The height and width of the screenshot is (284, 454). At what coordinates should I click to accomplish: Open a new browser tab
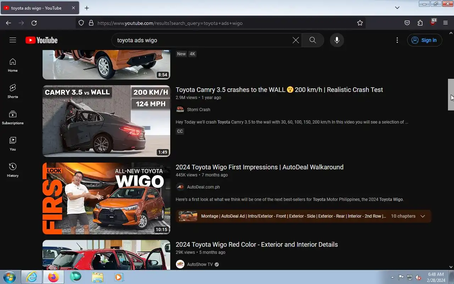(87, 8)
